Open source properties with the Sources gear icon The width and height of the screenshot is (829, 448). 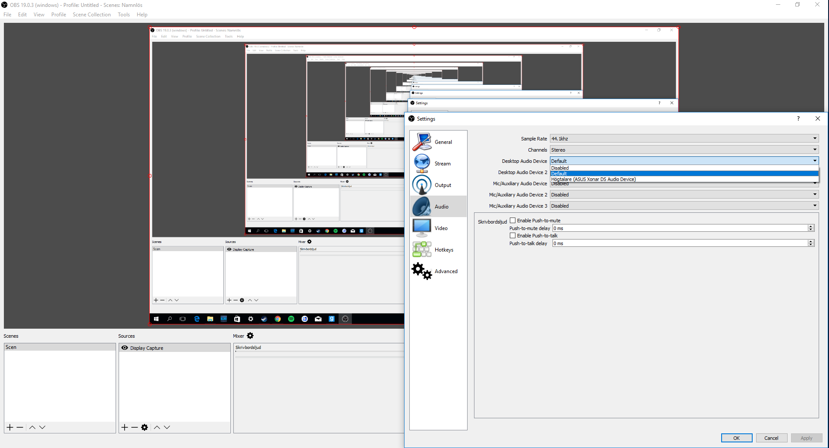coord(144,427)
